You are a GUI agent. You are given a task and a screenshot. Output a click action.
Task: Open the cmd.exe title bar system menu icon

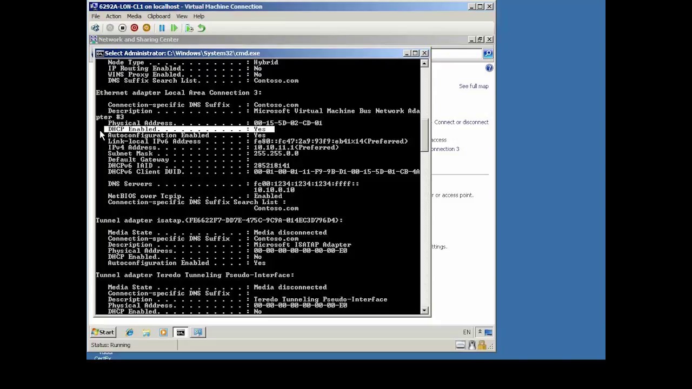100,53
